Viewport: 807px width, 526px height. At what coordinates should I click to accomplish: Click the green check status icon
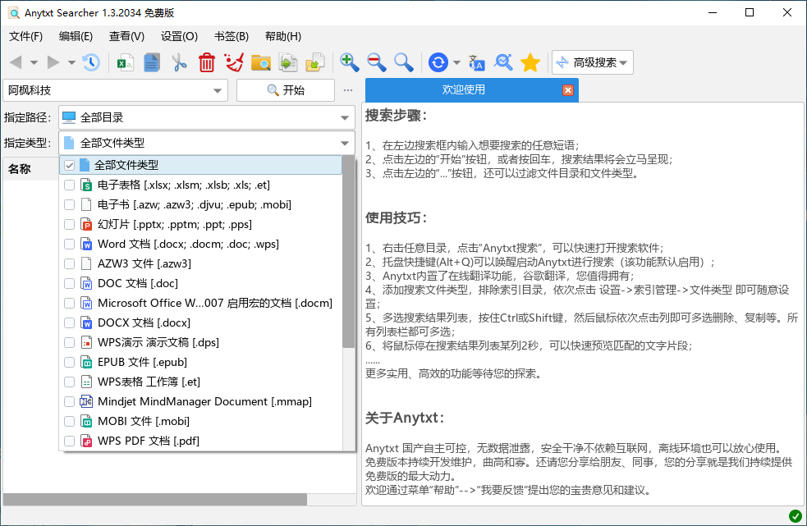(x=796, y=515)
